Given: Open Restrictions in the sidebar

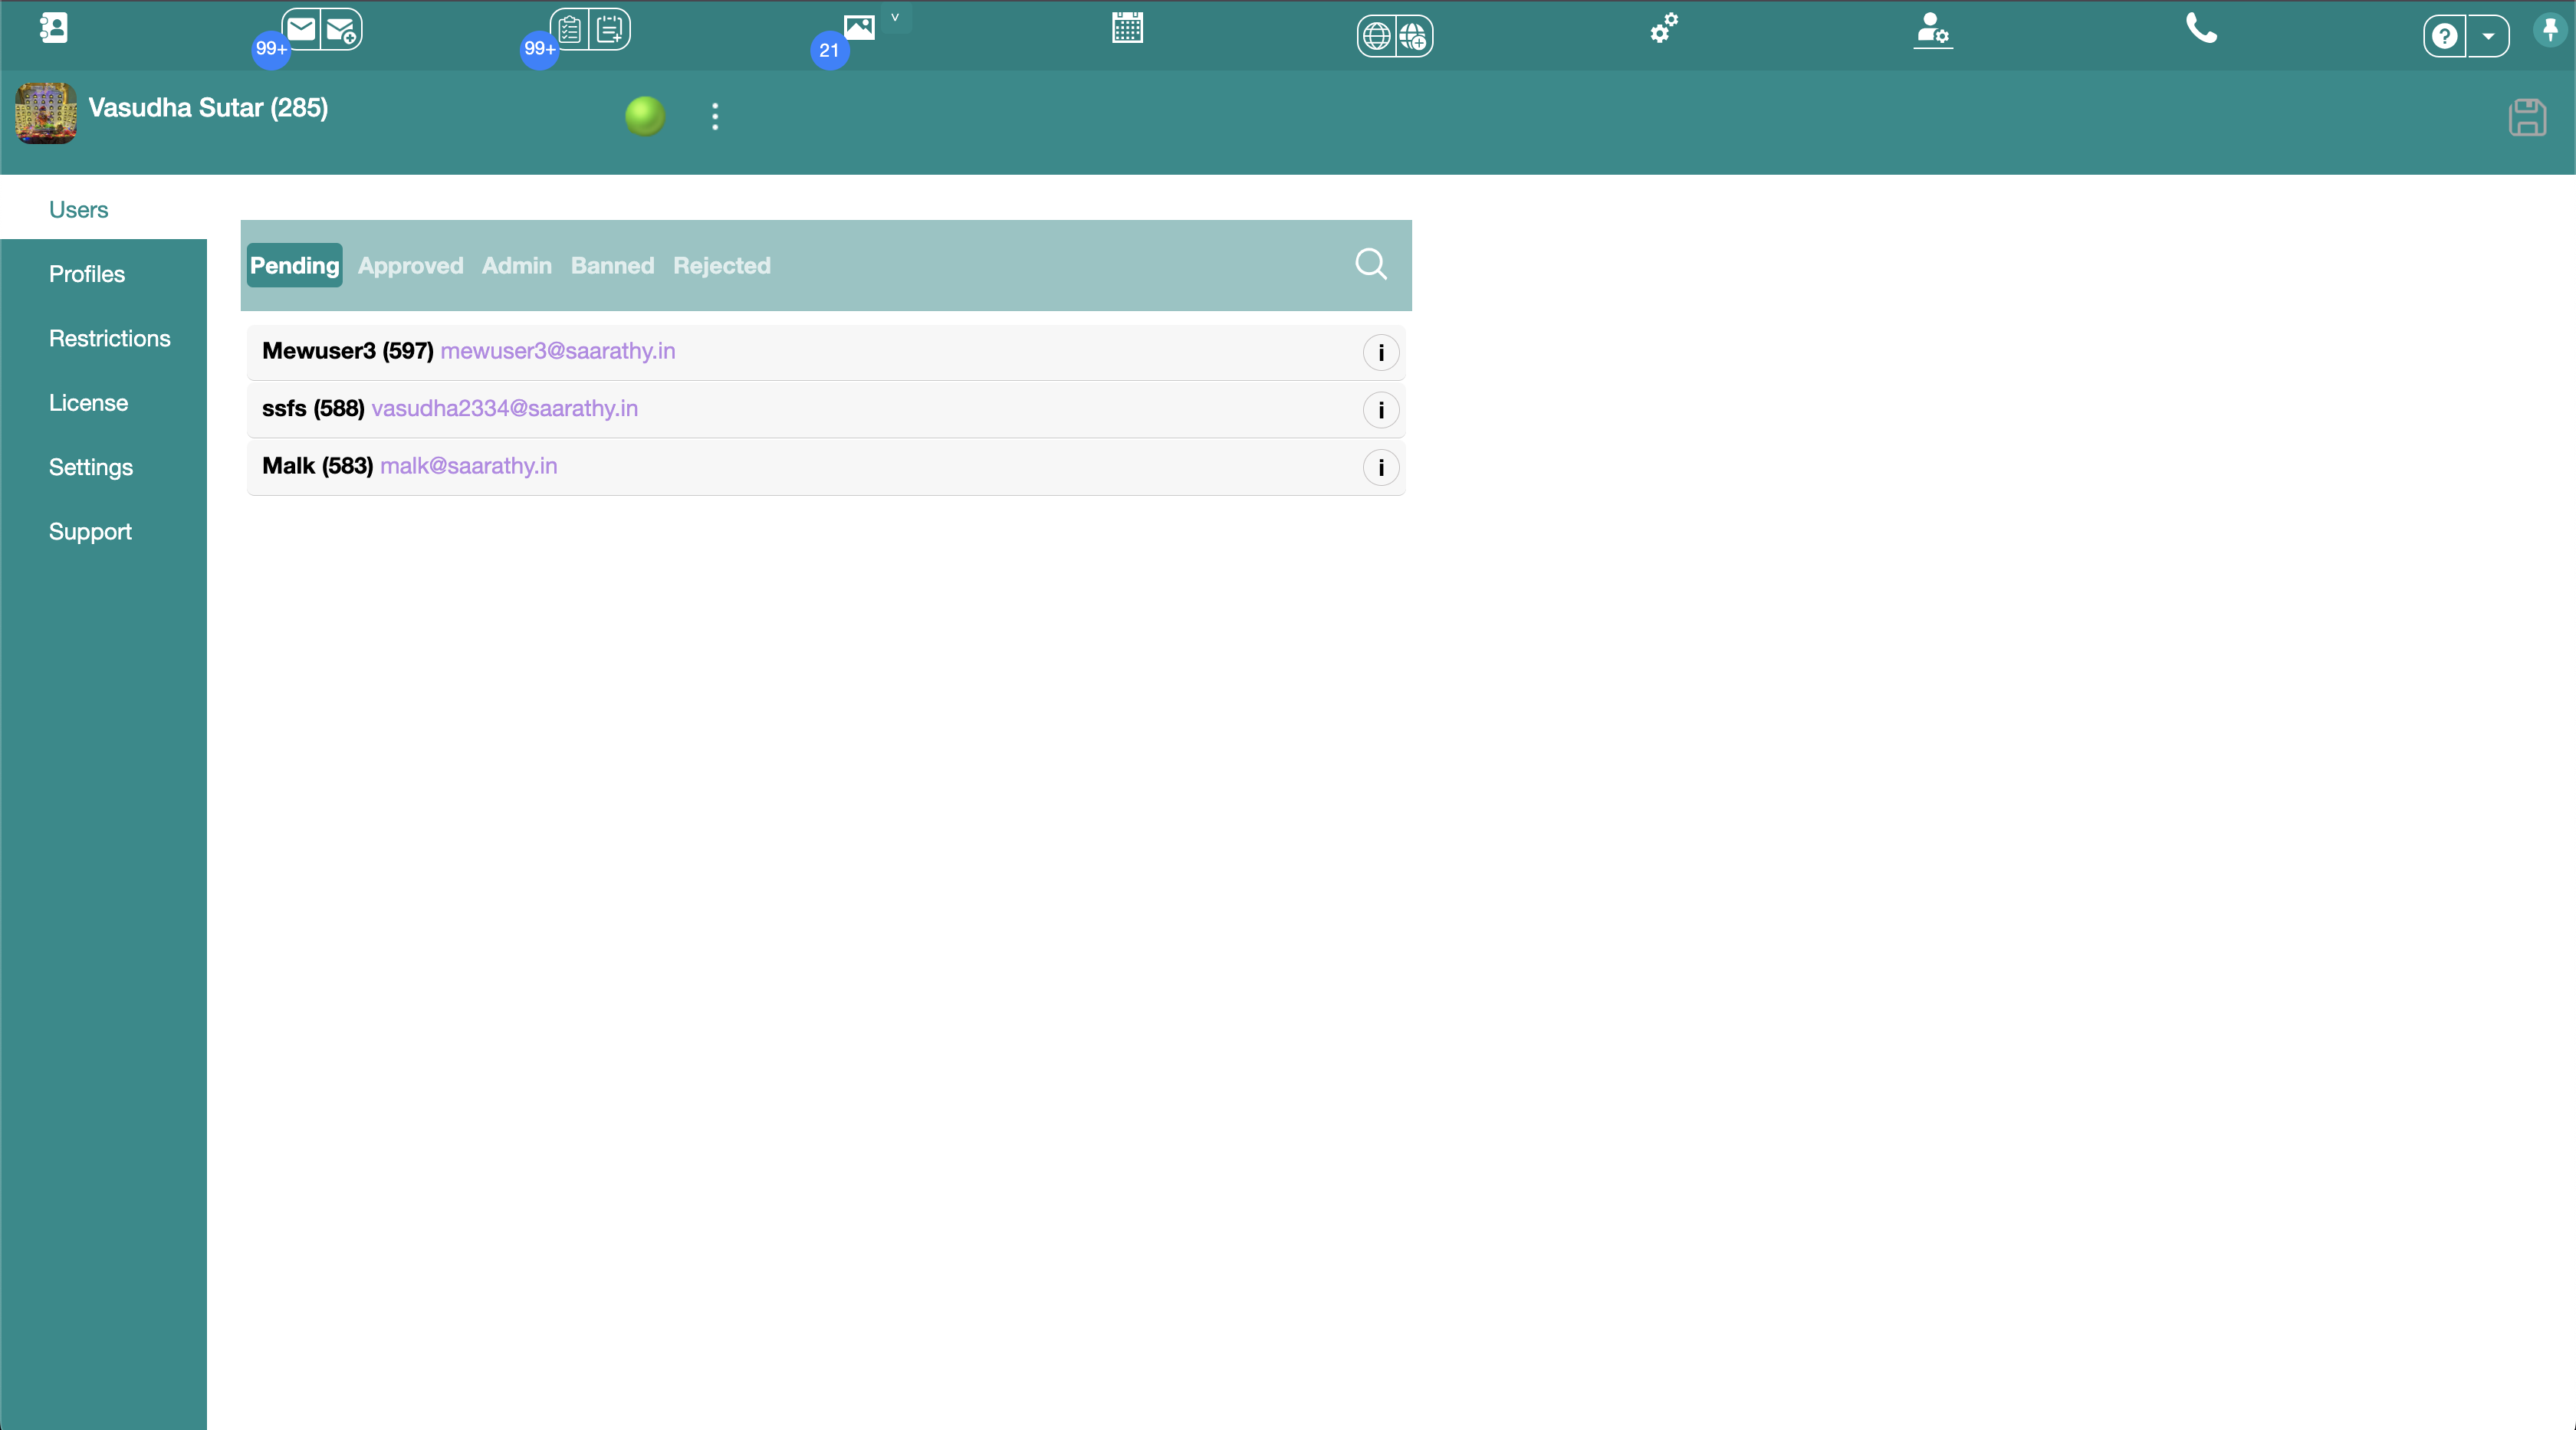Looking at the screenshot, I should (110, 339).
